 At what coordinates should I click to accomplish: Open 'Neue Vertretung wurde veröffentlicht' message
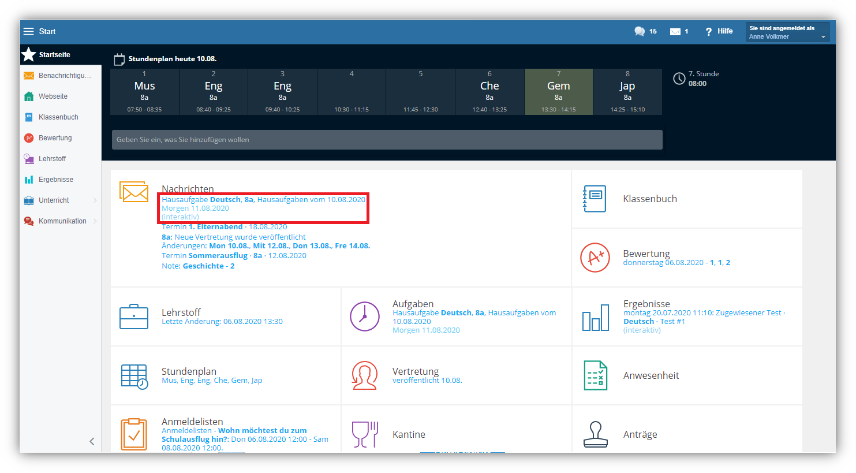[234, 237]
